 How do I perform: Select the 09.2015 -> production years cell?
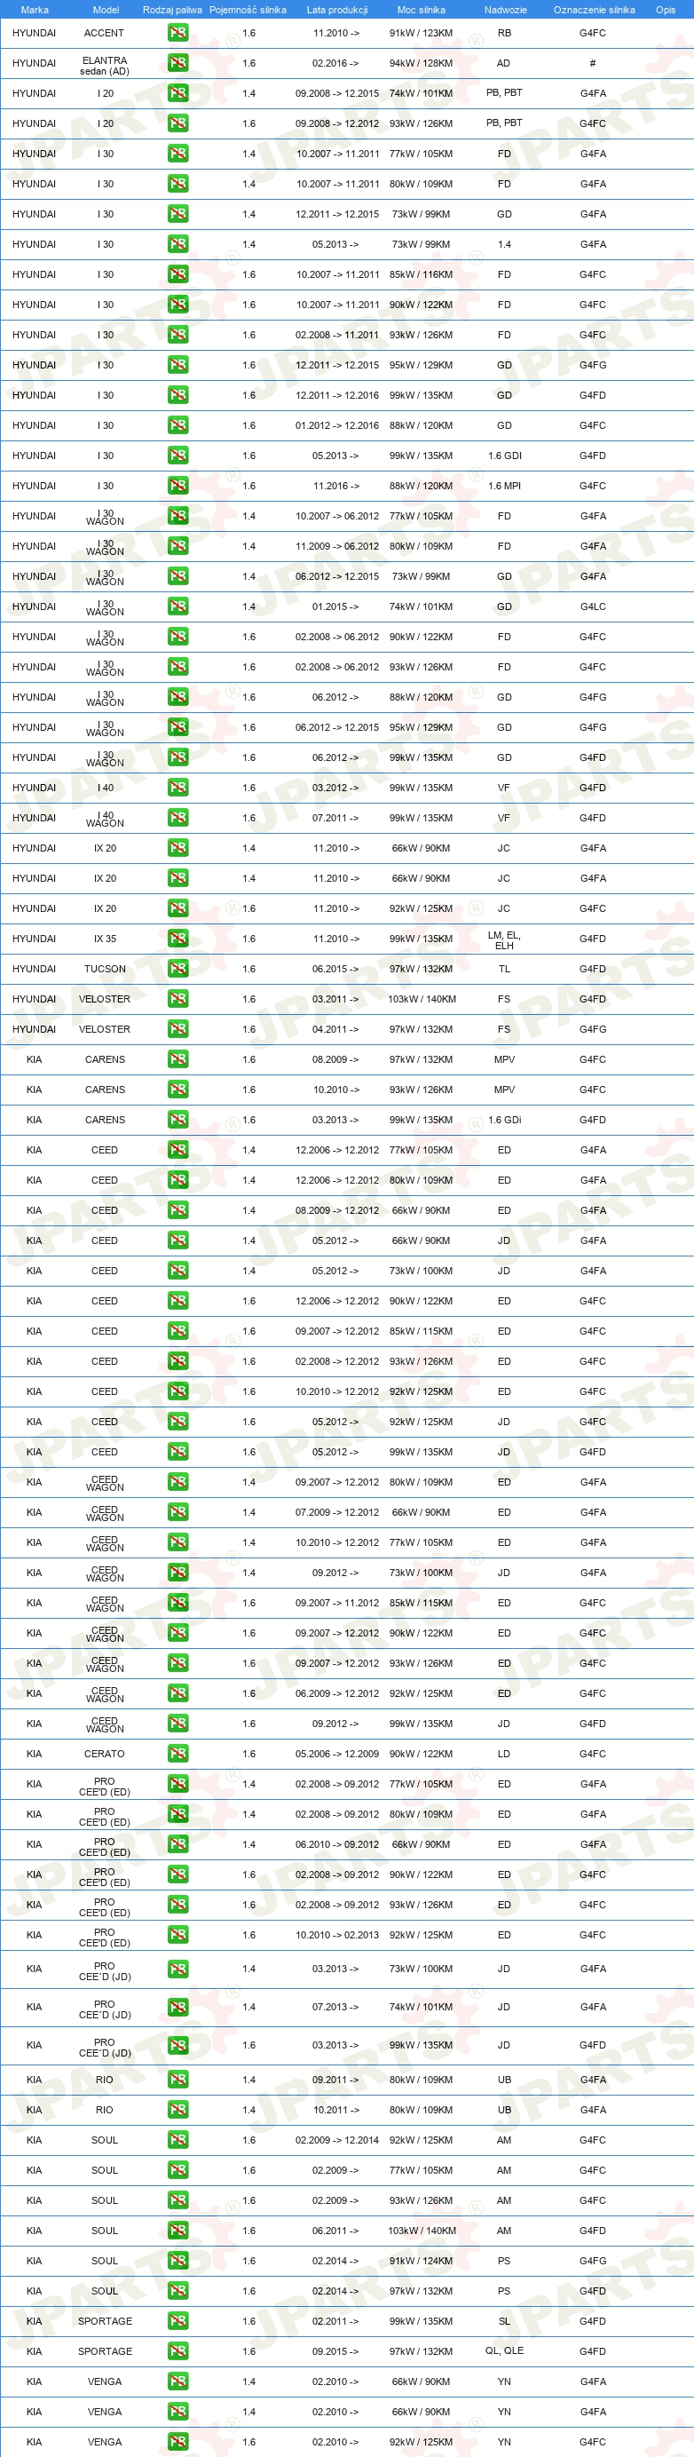click(335, 2352)
